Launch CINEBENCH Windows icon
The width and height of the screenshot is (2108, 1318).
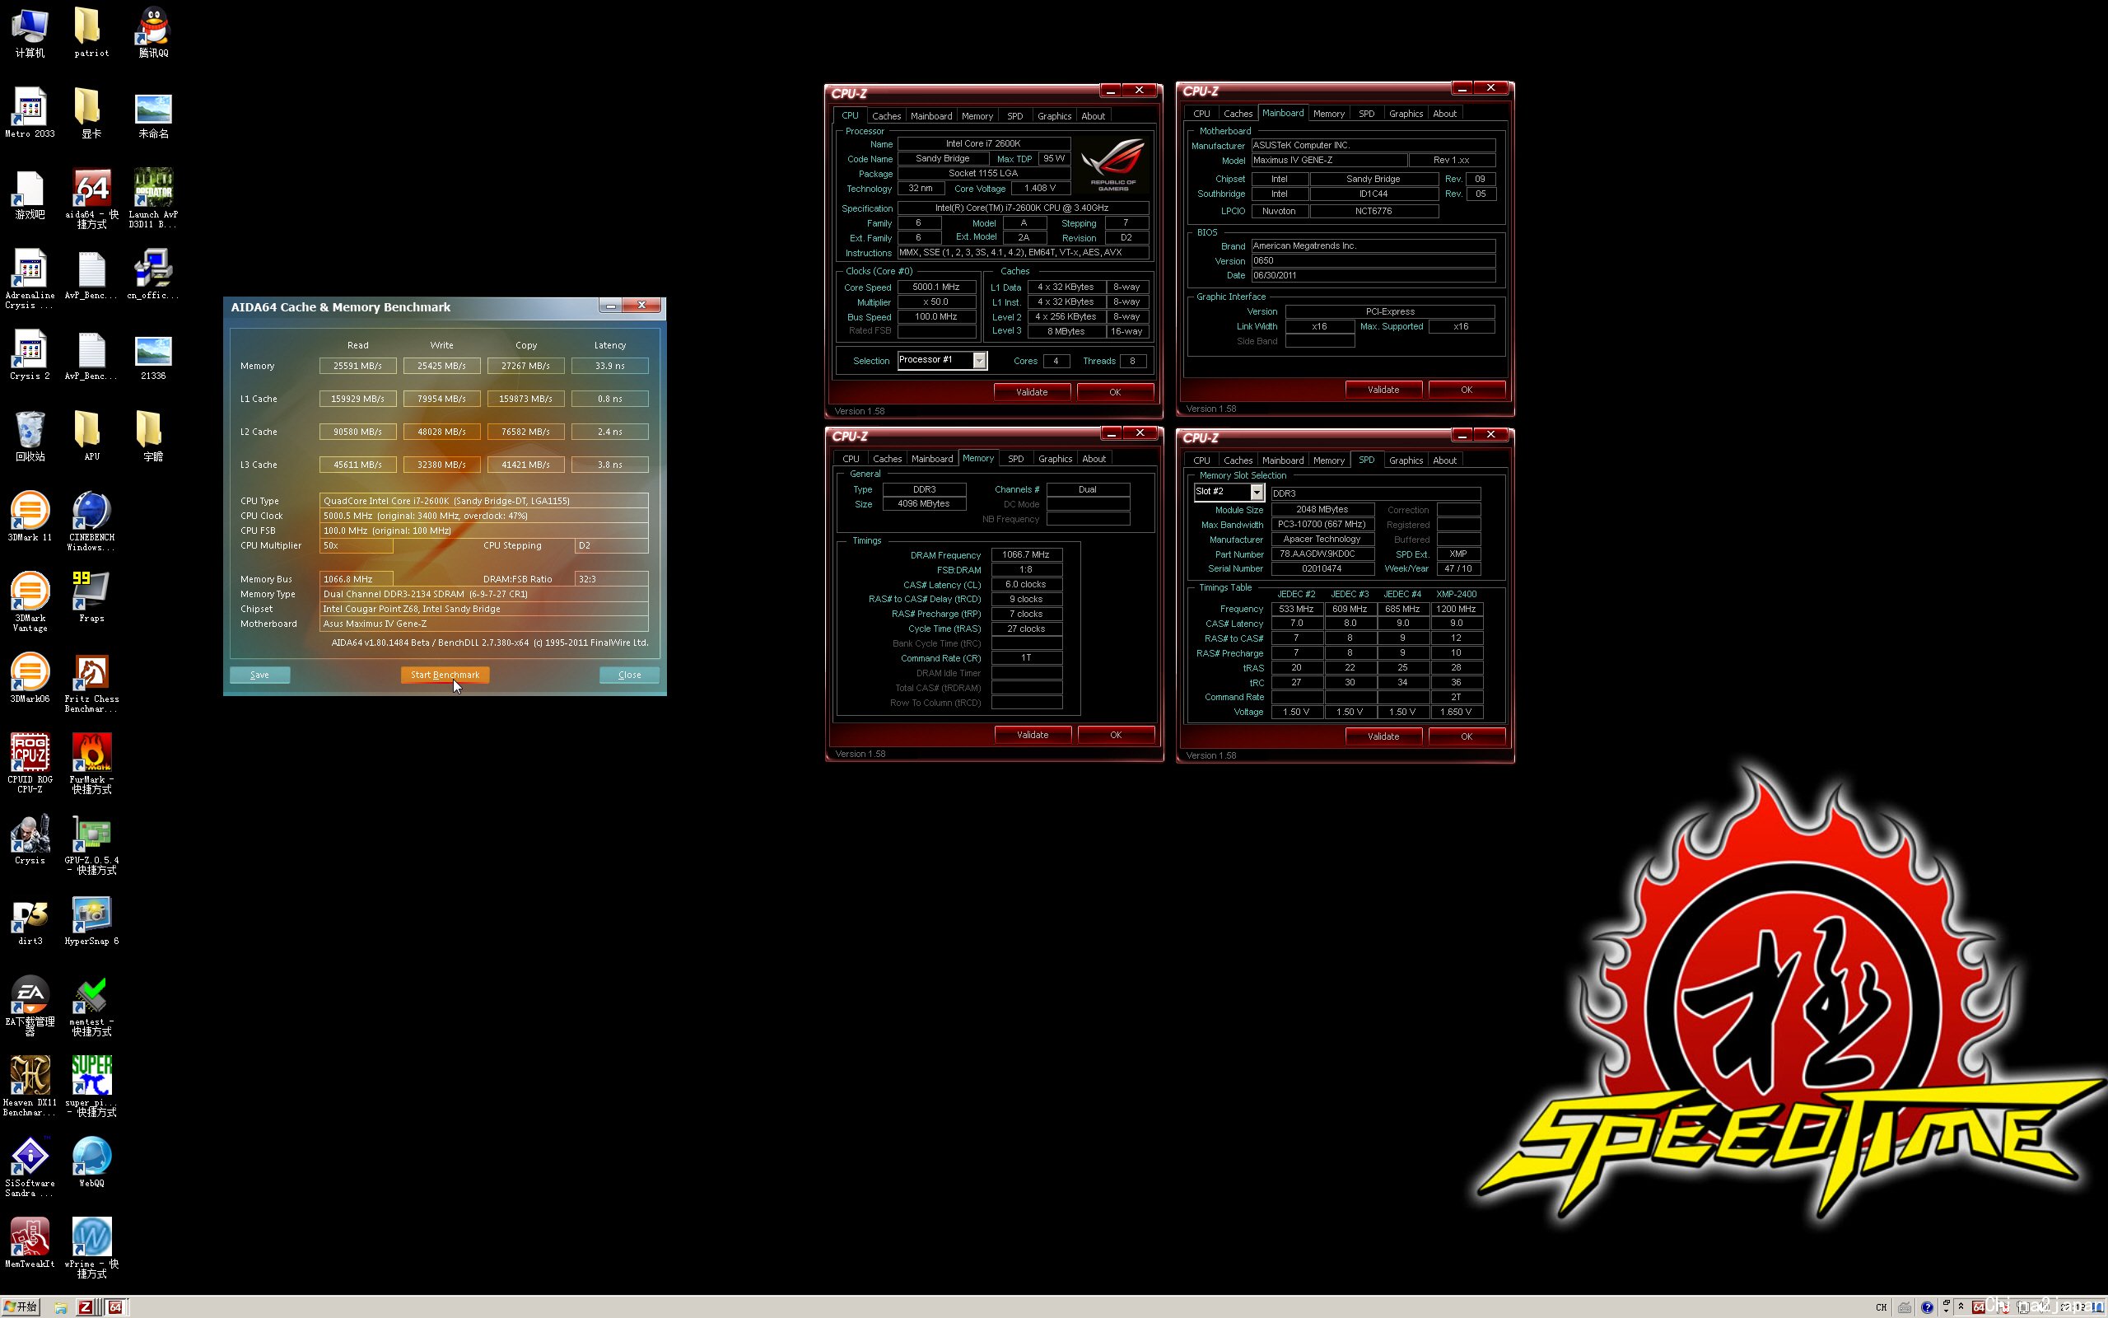tap(91, 521)
